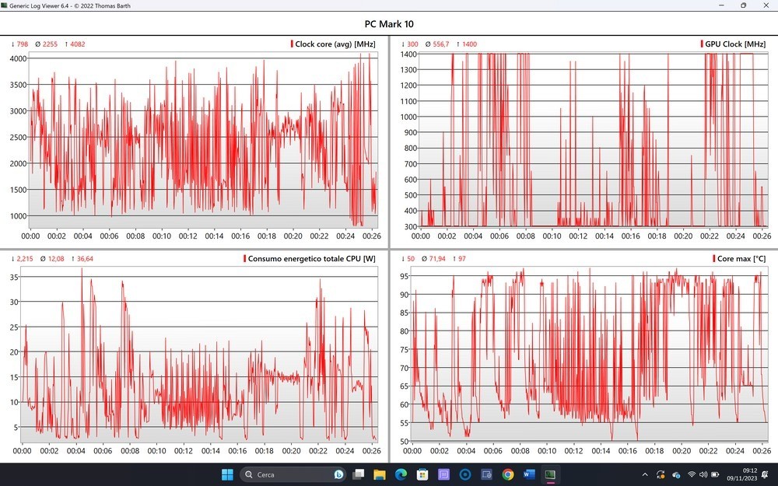Click the red swatch beside Core max [°C]
This screenshot has height=486, width=778.
coord(713,258)
